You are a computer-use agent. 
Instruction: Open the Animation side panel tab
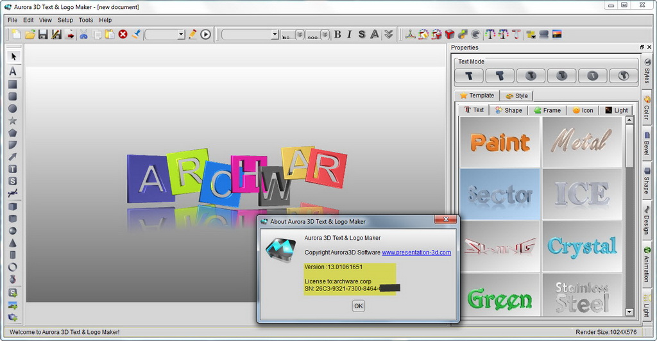[647, 265]
